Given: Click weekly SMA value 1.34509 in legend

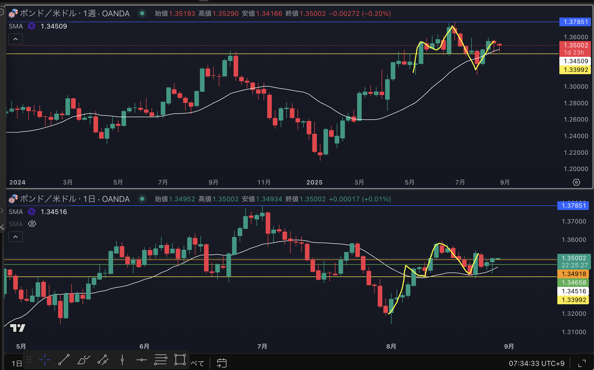Looking at the screenshot, I should (x=54, y=26).
